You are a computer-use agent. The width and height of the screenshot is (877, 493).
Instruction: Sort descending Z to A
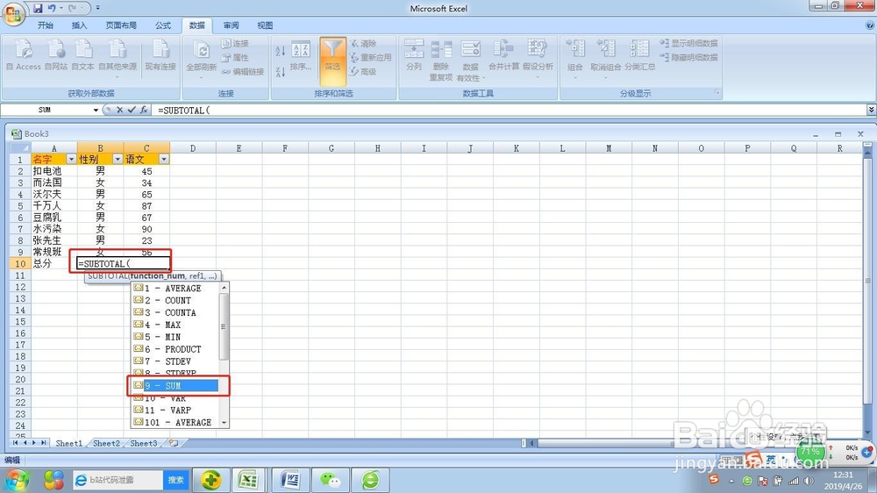281,72
